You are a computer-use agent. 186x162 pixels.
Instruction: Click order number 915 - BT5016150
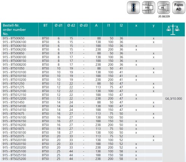(15, 121)
